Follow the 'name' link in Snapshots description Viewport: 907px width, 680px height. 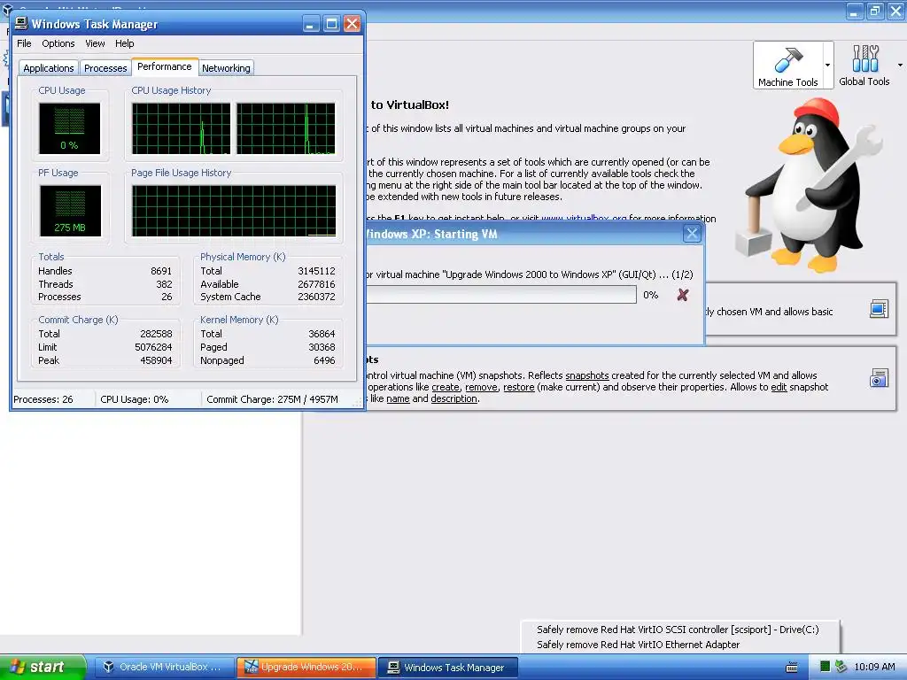[x=398, y=399]
